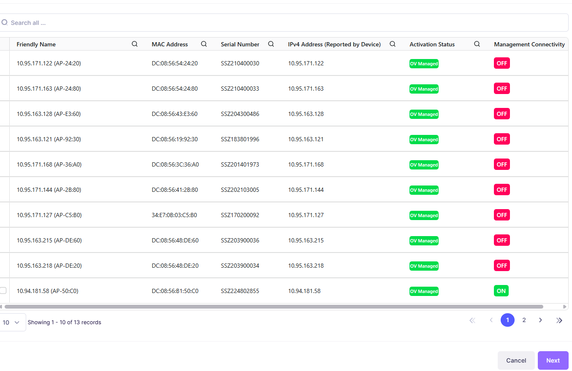The image size is (572, 371).
Task: Click the Management Connectivity column header
Action: (x=529, y=44)
